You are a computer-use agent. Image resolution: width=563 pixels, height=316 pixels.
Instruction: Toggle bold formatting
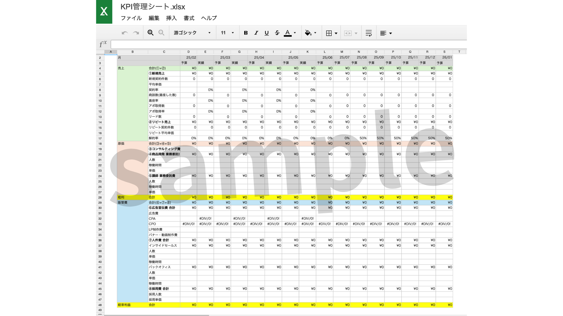[x=246, y=33]
